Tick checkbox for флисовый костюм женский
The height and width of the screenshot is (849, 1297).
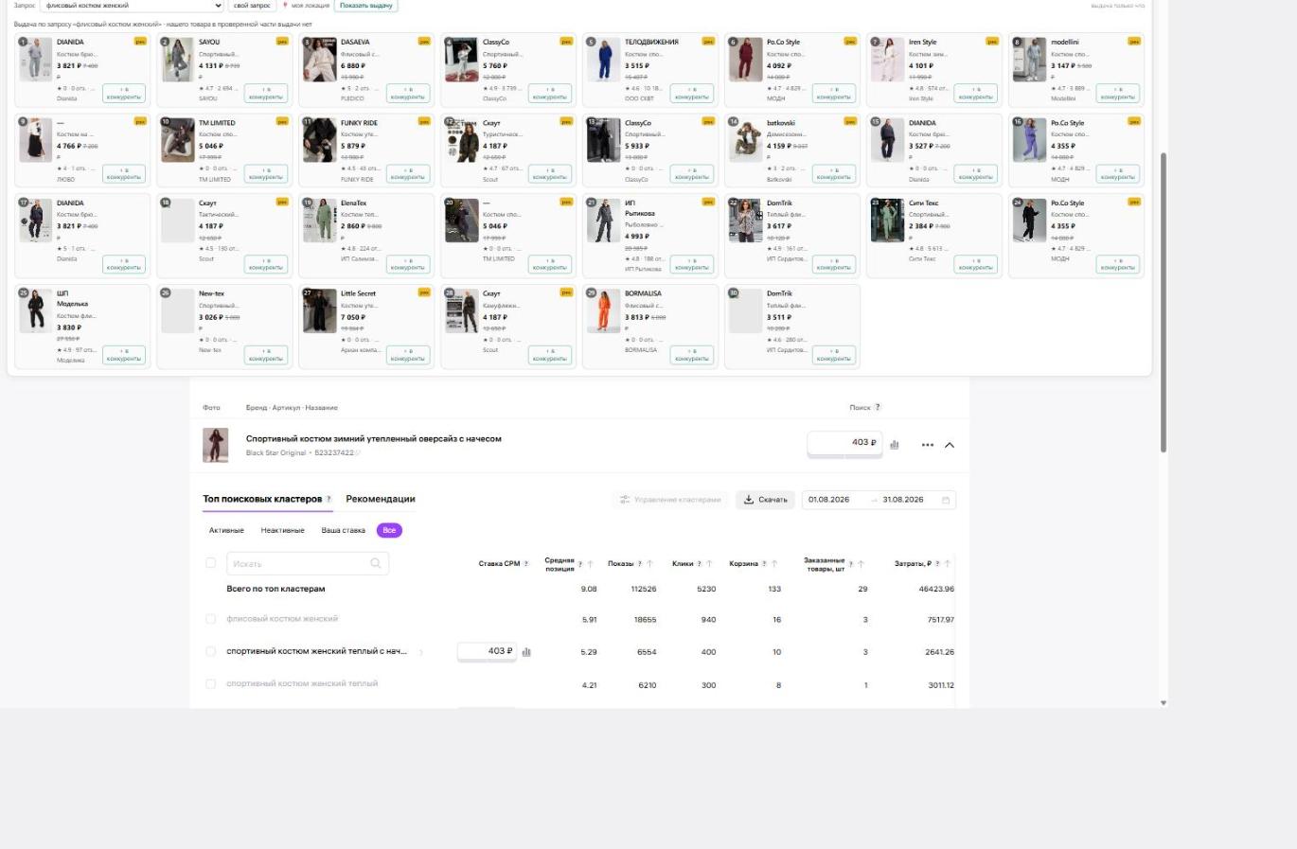point(211,619)
